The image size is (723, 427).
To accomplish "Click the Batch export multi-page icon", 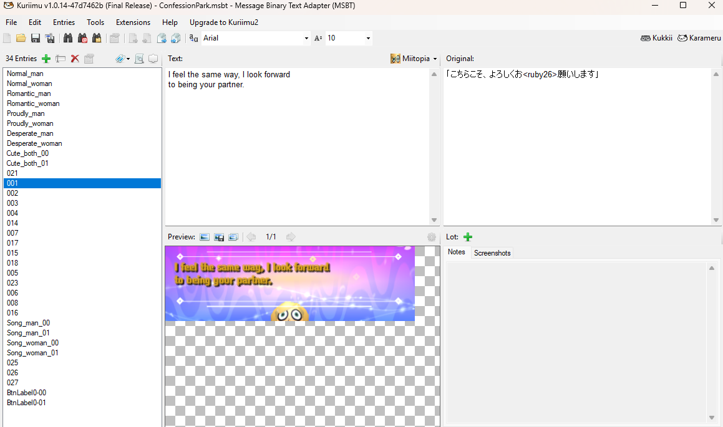I will [x=176, y=38].
